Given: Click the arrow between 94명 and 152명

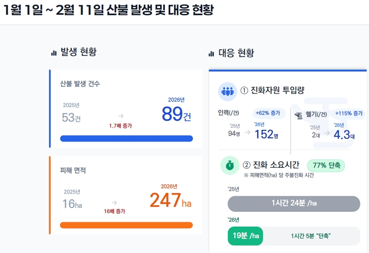Looking at the screenshot, I should coord(247,132).
